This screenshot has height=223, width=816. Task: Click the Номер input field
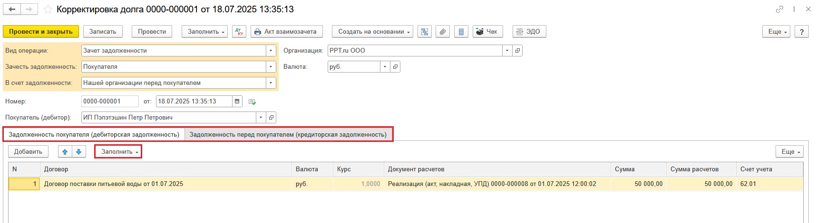tap(109, 102)
